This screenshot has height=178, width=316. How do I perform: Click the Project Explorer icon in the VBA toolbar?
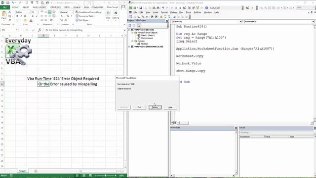coord(190,8)
